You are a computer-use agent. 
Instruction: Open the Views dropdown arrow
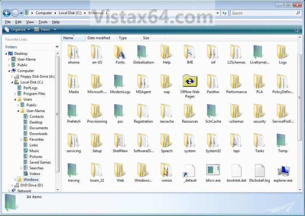point(55,30)
